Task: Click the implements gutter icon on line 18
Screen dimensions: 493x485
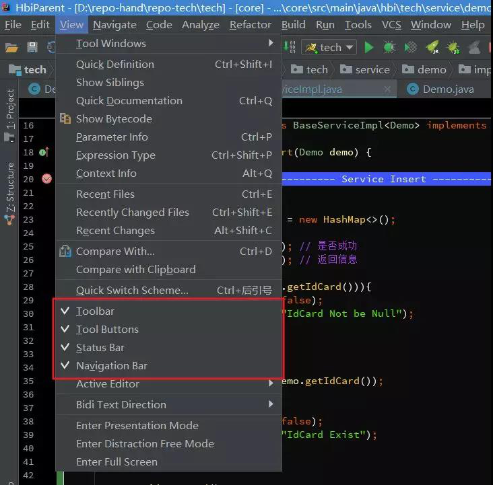Action: point(44,152)
